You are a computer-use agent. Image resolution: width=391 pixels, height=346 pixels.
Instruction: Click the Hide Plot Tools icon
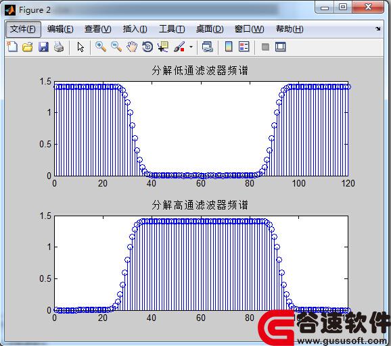tap(265, 47)
